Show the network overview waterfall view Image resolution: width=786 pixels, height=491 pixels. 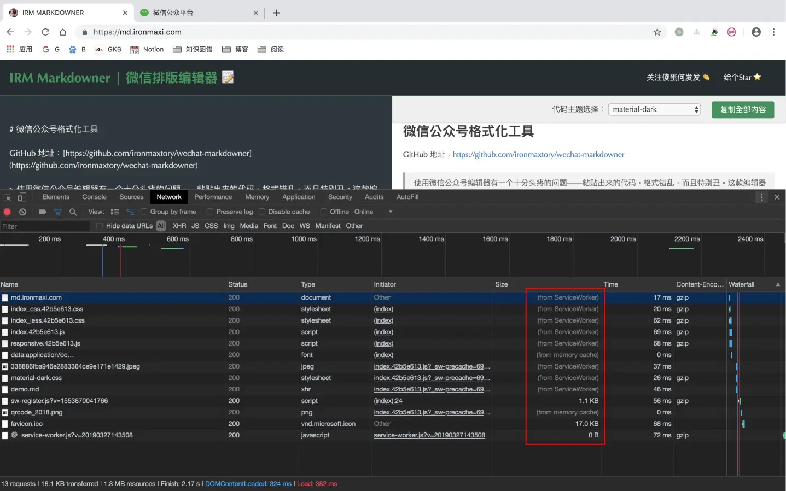pyautogui.click(x=130, y=212)
